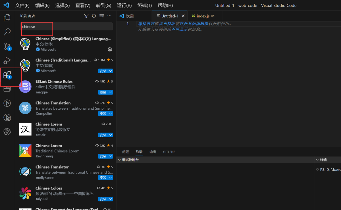
Task: Click Chinese Translator extension icon
Action: tap(25, 172)
